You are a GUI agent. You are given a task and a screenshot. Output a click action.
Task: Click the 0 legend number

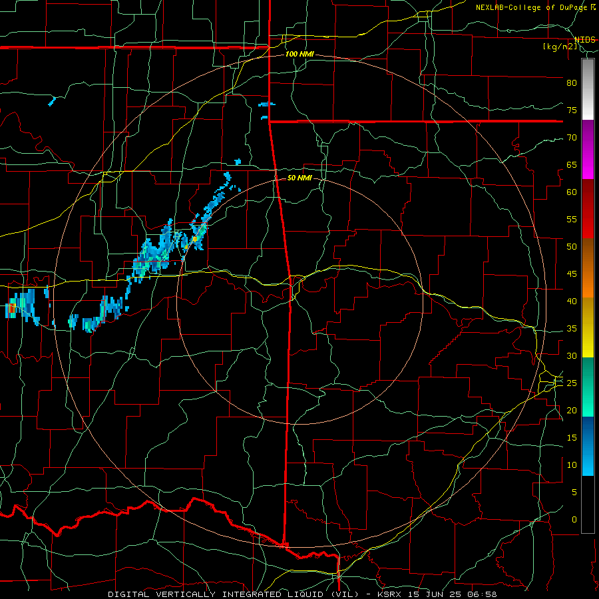coord(574,520)
